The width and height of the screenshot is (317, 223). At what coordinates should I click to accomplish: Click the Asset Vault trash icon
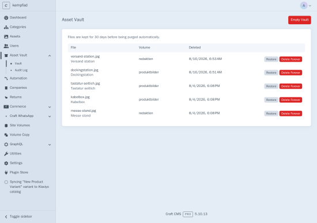click(6, 55)
